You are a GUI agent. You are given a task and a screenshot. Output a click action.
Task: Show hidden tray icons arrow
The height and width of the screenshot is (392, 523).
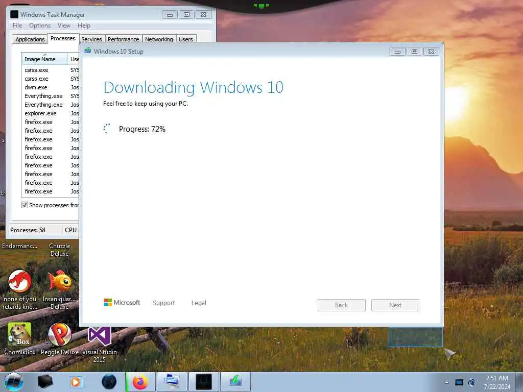[x=446, y=382]
